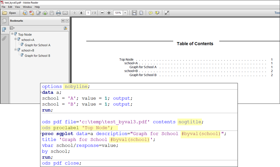Zoom in with the plus button

[x=109, y=13]
